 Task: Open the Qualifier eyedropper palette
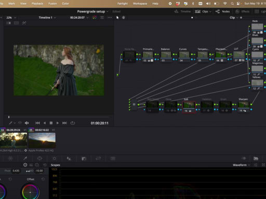pyautogui.click(x=25, y=158)
